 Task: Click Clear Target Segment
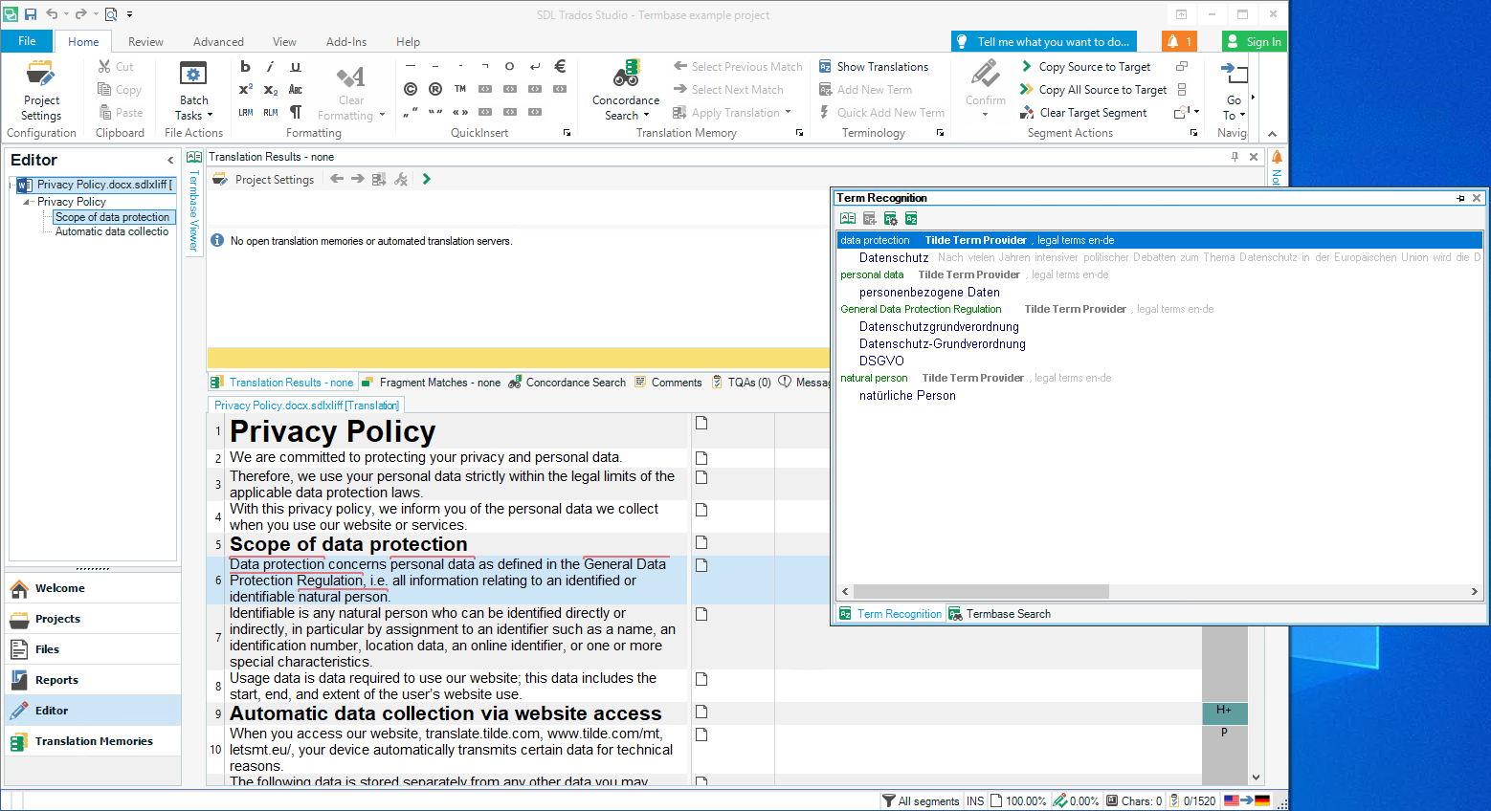click(x=1083, y=113)
